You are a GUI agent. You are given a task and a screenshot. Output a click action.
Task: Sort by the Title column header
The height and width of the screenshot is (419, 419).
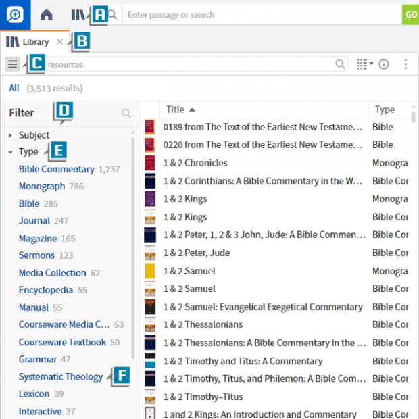point(176,109)
